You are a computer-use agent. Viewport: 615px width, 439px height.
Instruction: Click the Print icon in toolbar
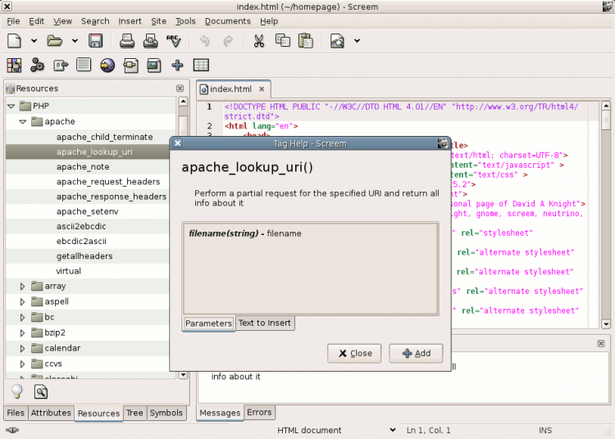tap(127, 40)
